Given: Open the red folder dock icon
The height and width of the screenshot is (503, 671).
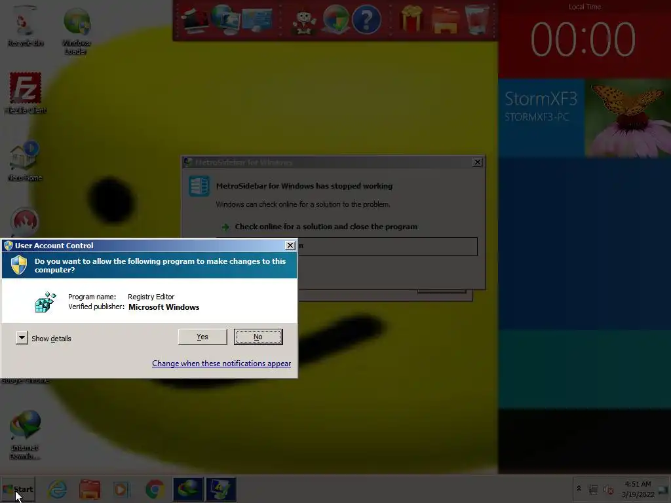Looking at the screenshot, I should 446,20.
